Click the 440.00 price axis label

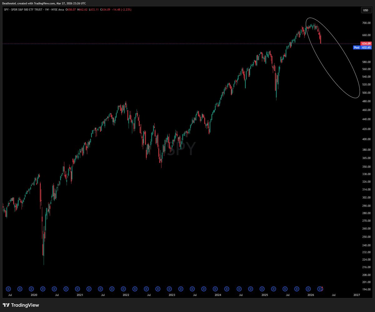[366, 119]
